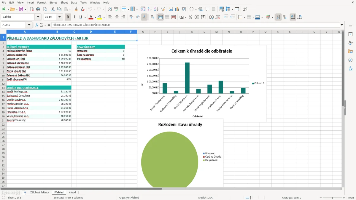356x200 pixels.
Task: Click Sort Descending icon
Action: click(x=156, y=9)
